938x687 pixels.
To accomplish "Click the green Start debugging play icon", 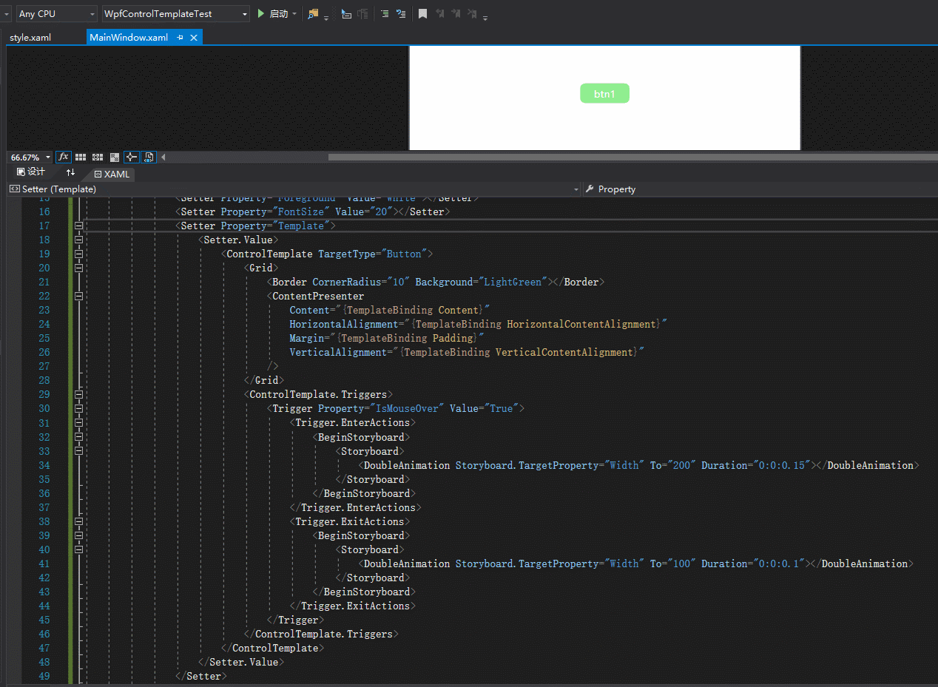I will (x=261, y=13).
